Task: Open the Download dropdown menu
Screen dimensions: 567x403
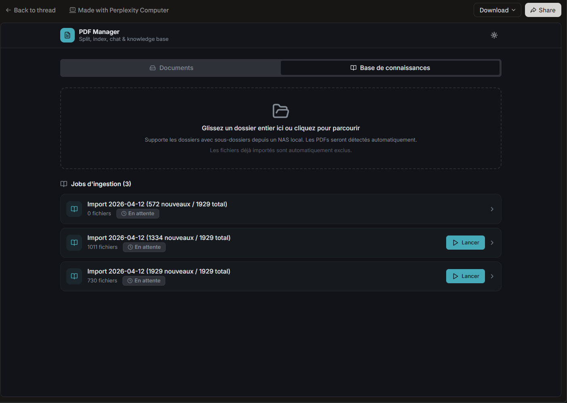Action: pos(497,10)
